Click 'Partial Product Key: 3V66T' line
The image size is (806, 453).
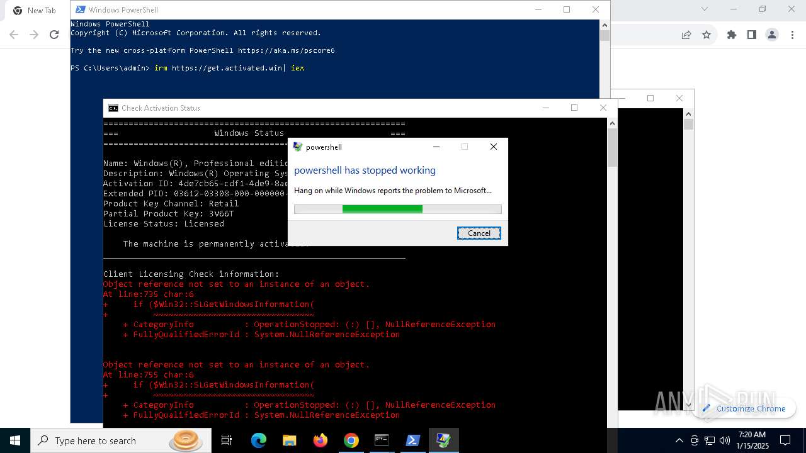[169, 213]
